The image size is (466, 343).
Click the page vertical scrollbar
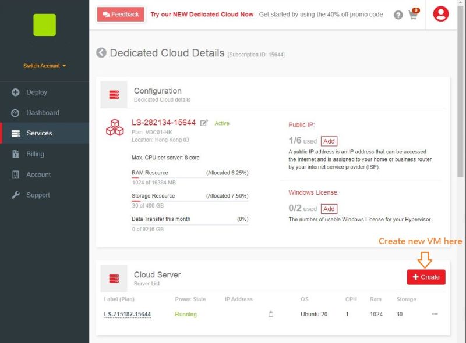pyautogui.click(x=460, y=92)
